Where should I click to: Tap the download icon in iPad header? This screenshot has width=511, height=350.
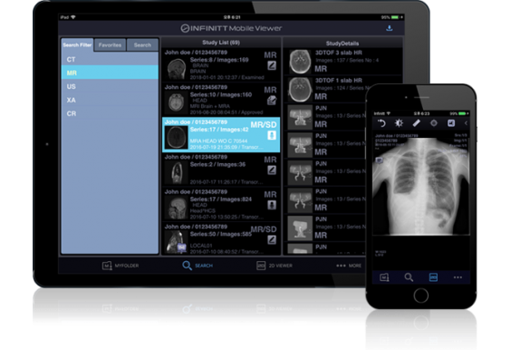pos(389,28)
